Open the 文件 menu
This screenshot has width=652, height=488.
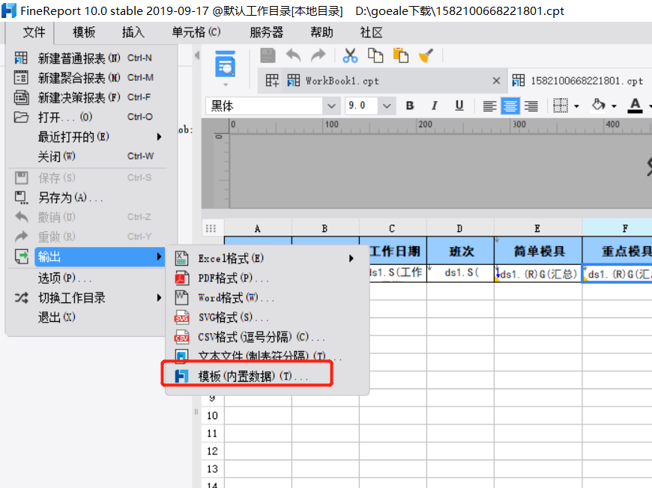[34, 32]
